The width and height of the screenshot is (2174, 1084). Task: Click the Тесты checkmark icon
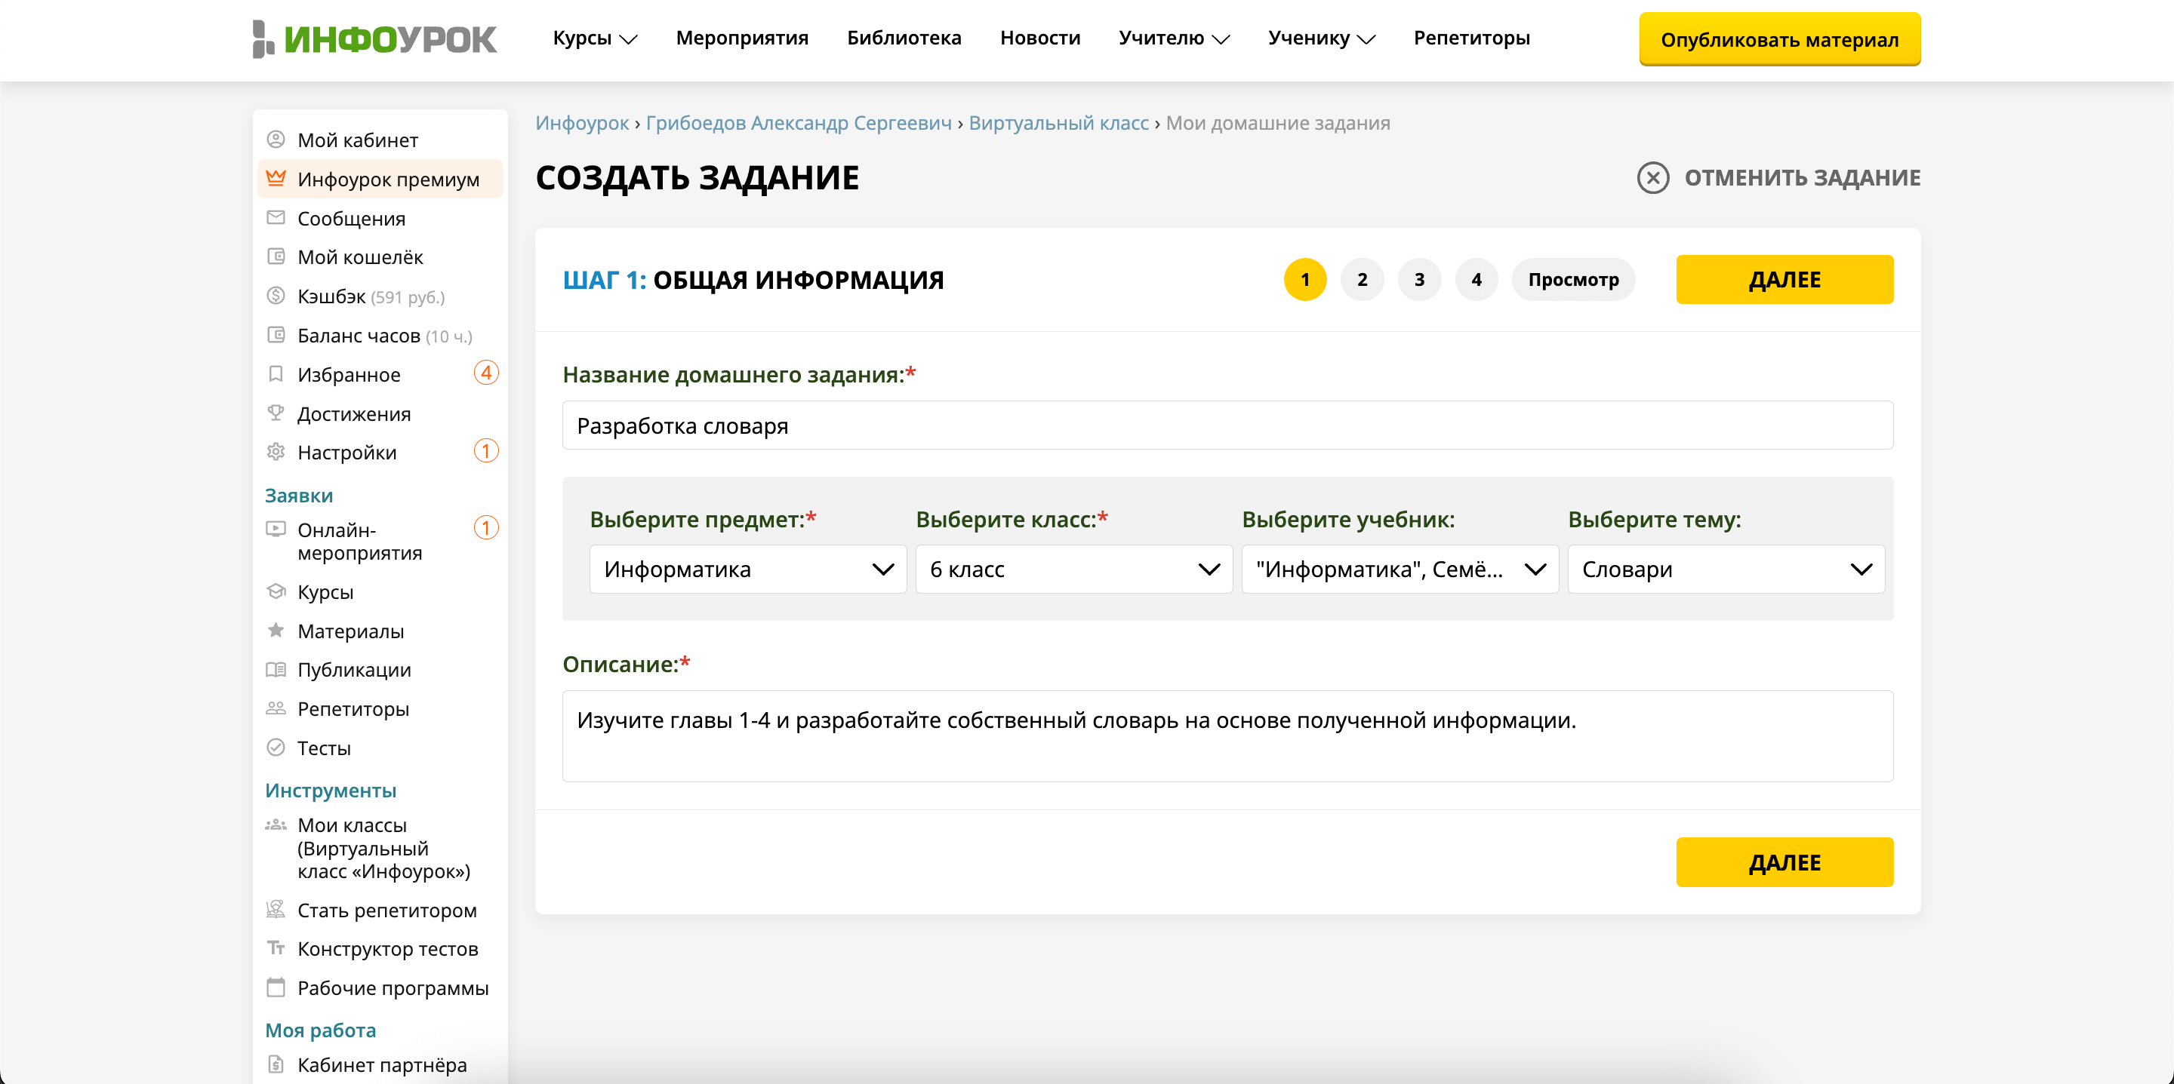pos(276,748)
